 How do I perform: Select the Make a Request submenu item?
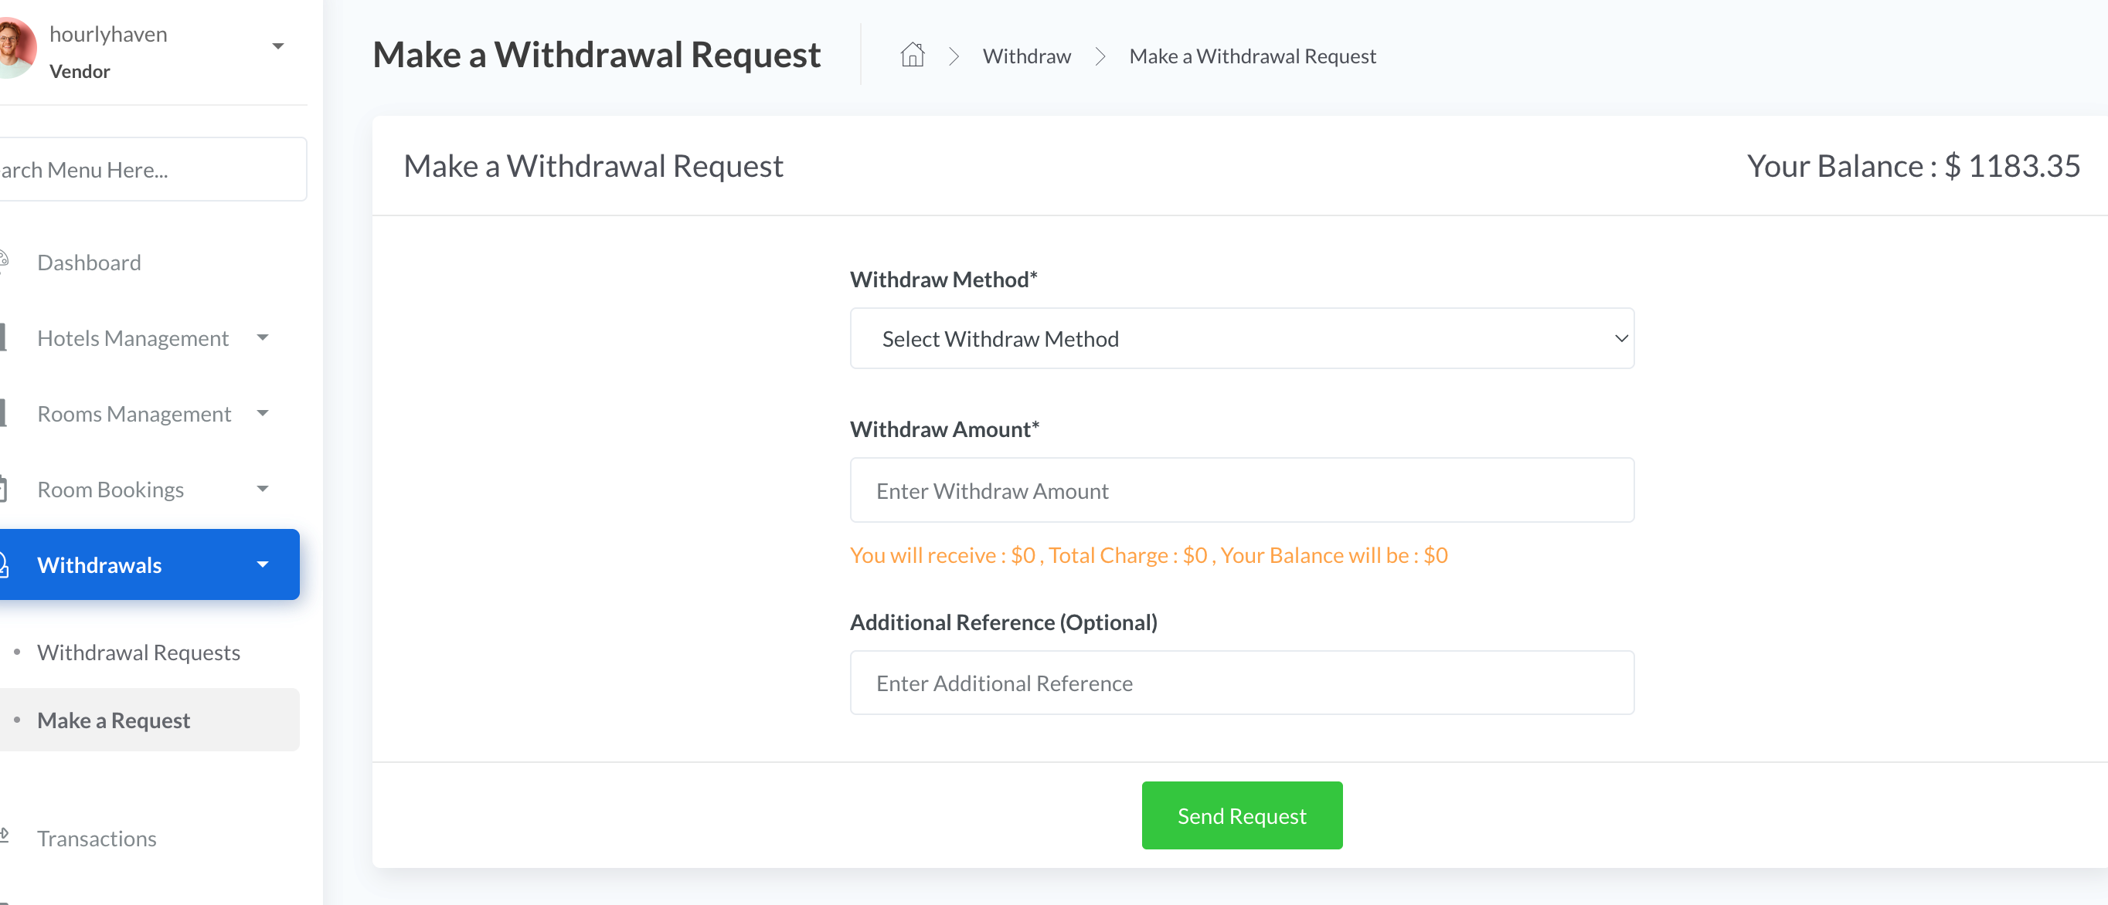pos(113,720)
